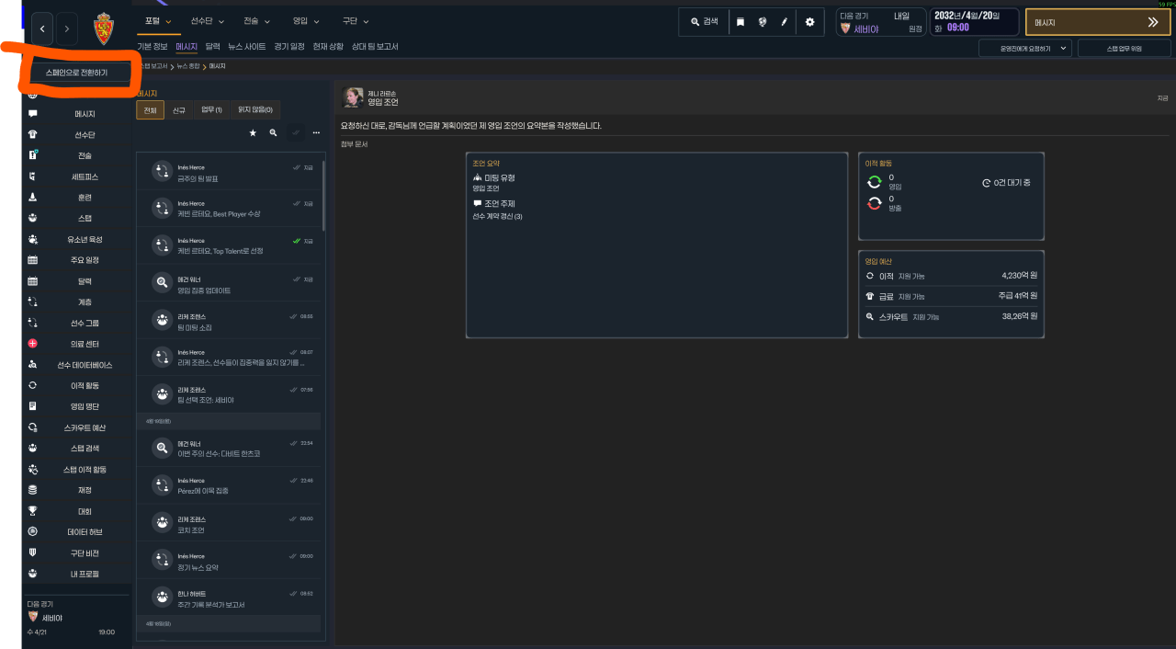Filter messages by 신규
Image resolution: width=1176 pixels, height=649 pixels.
pyautogui.click(x=179, y=110)
